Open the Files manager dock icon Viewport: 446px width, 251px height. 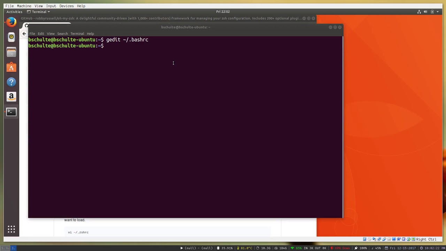tap(11, 52)
